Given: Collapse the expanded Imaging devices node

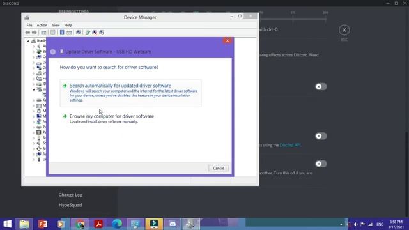Looking at the screenshot, I should pos(33,89).
